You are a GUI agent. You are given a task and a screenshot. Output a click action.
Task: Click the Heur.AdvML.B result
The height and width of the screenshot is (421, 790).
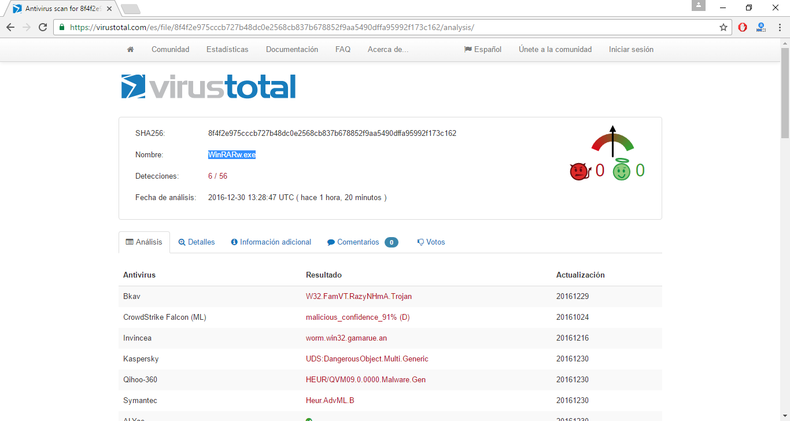(x=330, y=401)
